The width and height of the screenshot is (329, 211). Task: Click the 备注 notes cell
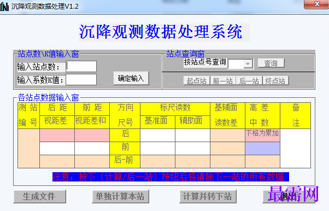296,149
